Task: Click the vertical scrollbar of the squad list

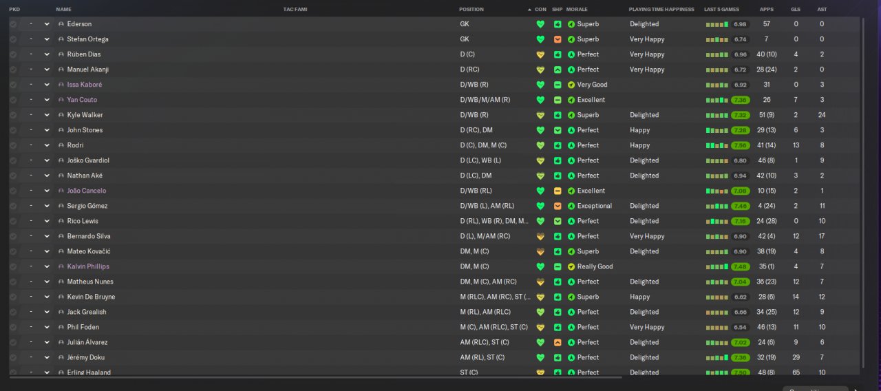Action: pyautogui.click(x=862, y=193)
